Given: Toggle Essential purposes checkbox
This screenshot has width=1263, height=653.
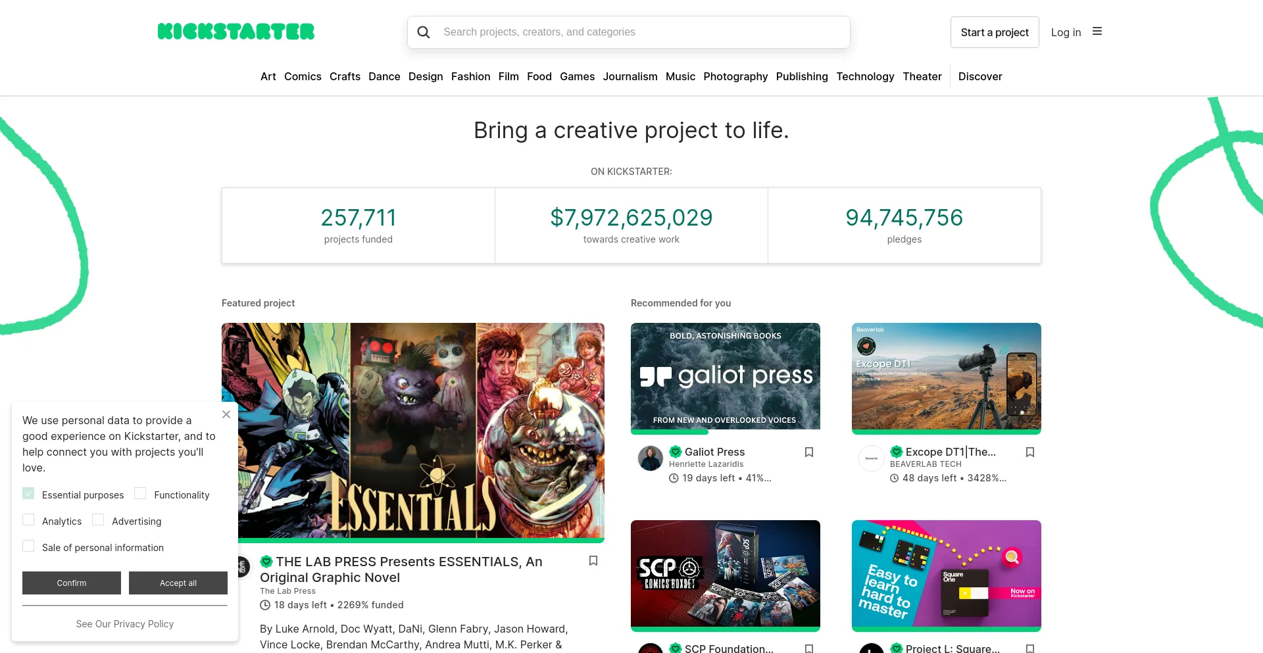Looking at the screenshot, I should tap(28, 493).
